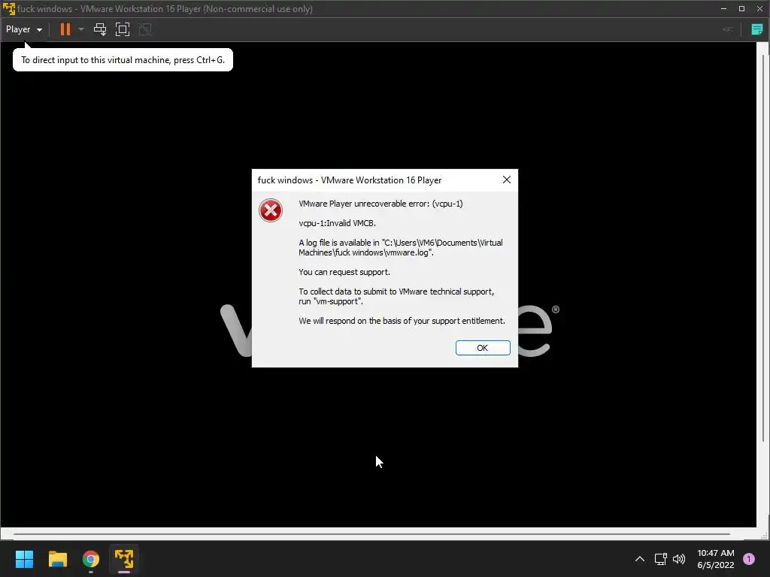Screen dimensions: 770x577
Task: Click the VMware logo icon in title bar
Action: tap(9, 9)
